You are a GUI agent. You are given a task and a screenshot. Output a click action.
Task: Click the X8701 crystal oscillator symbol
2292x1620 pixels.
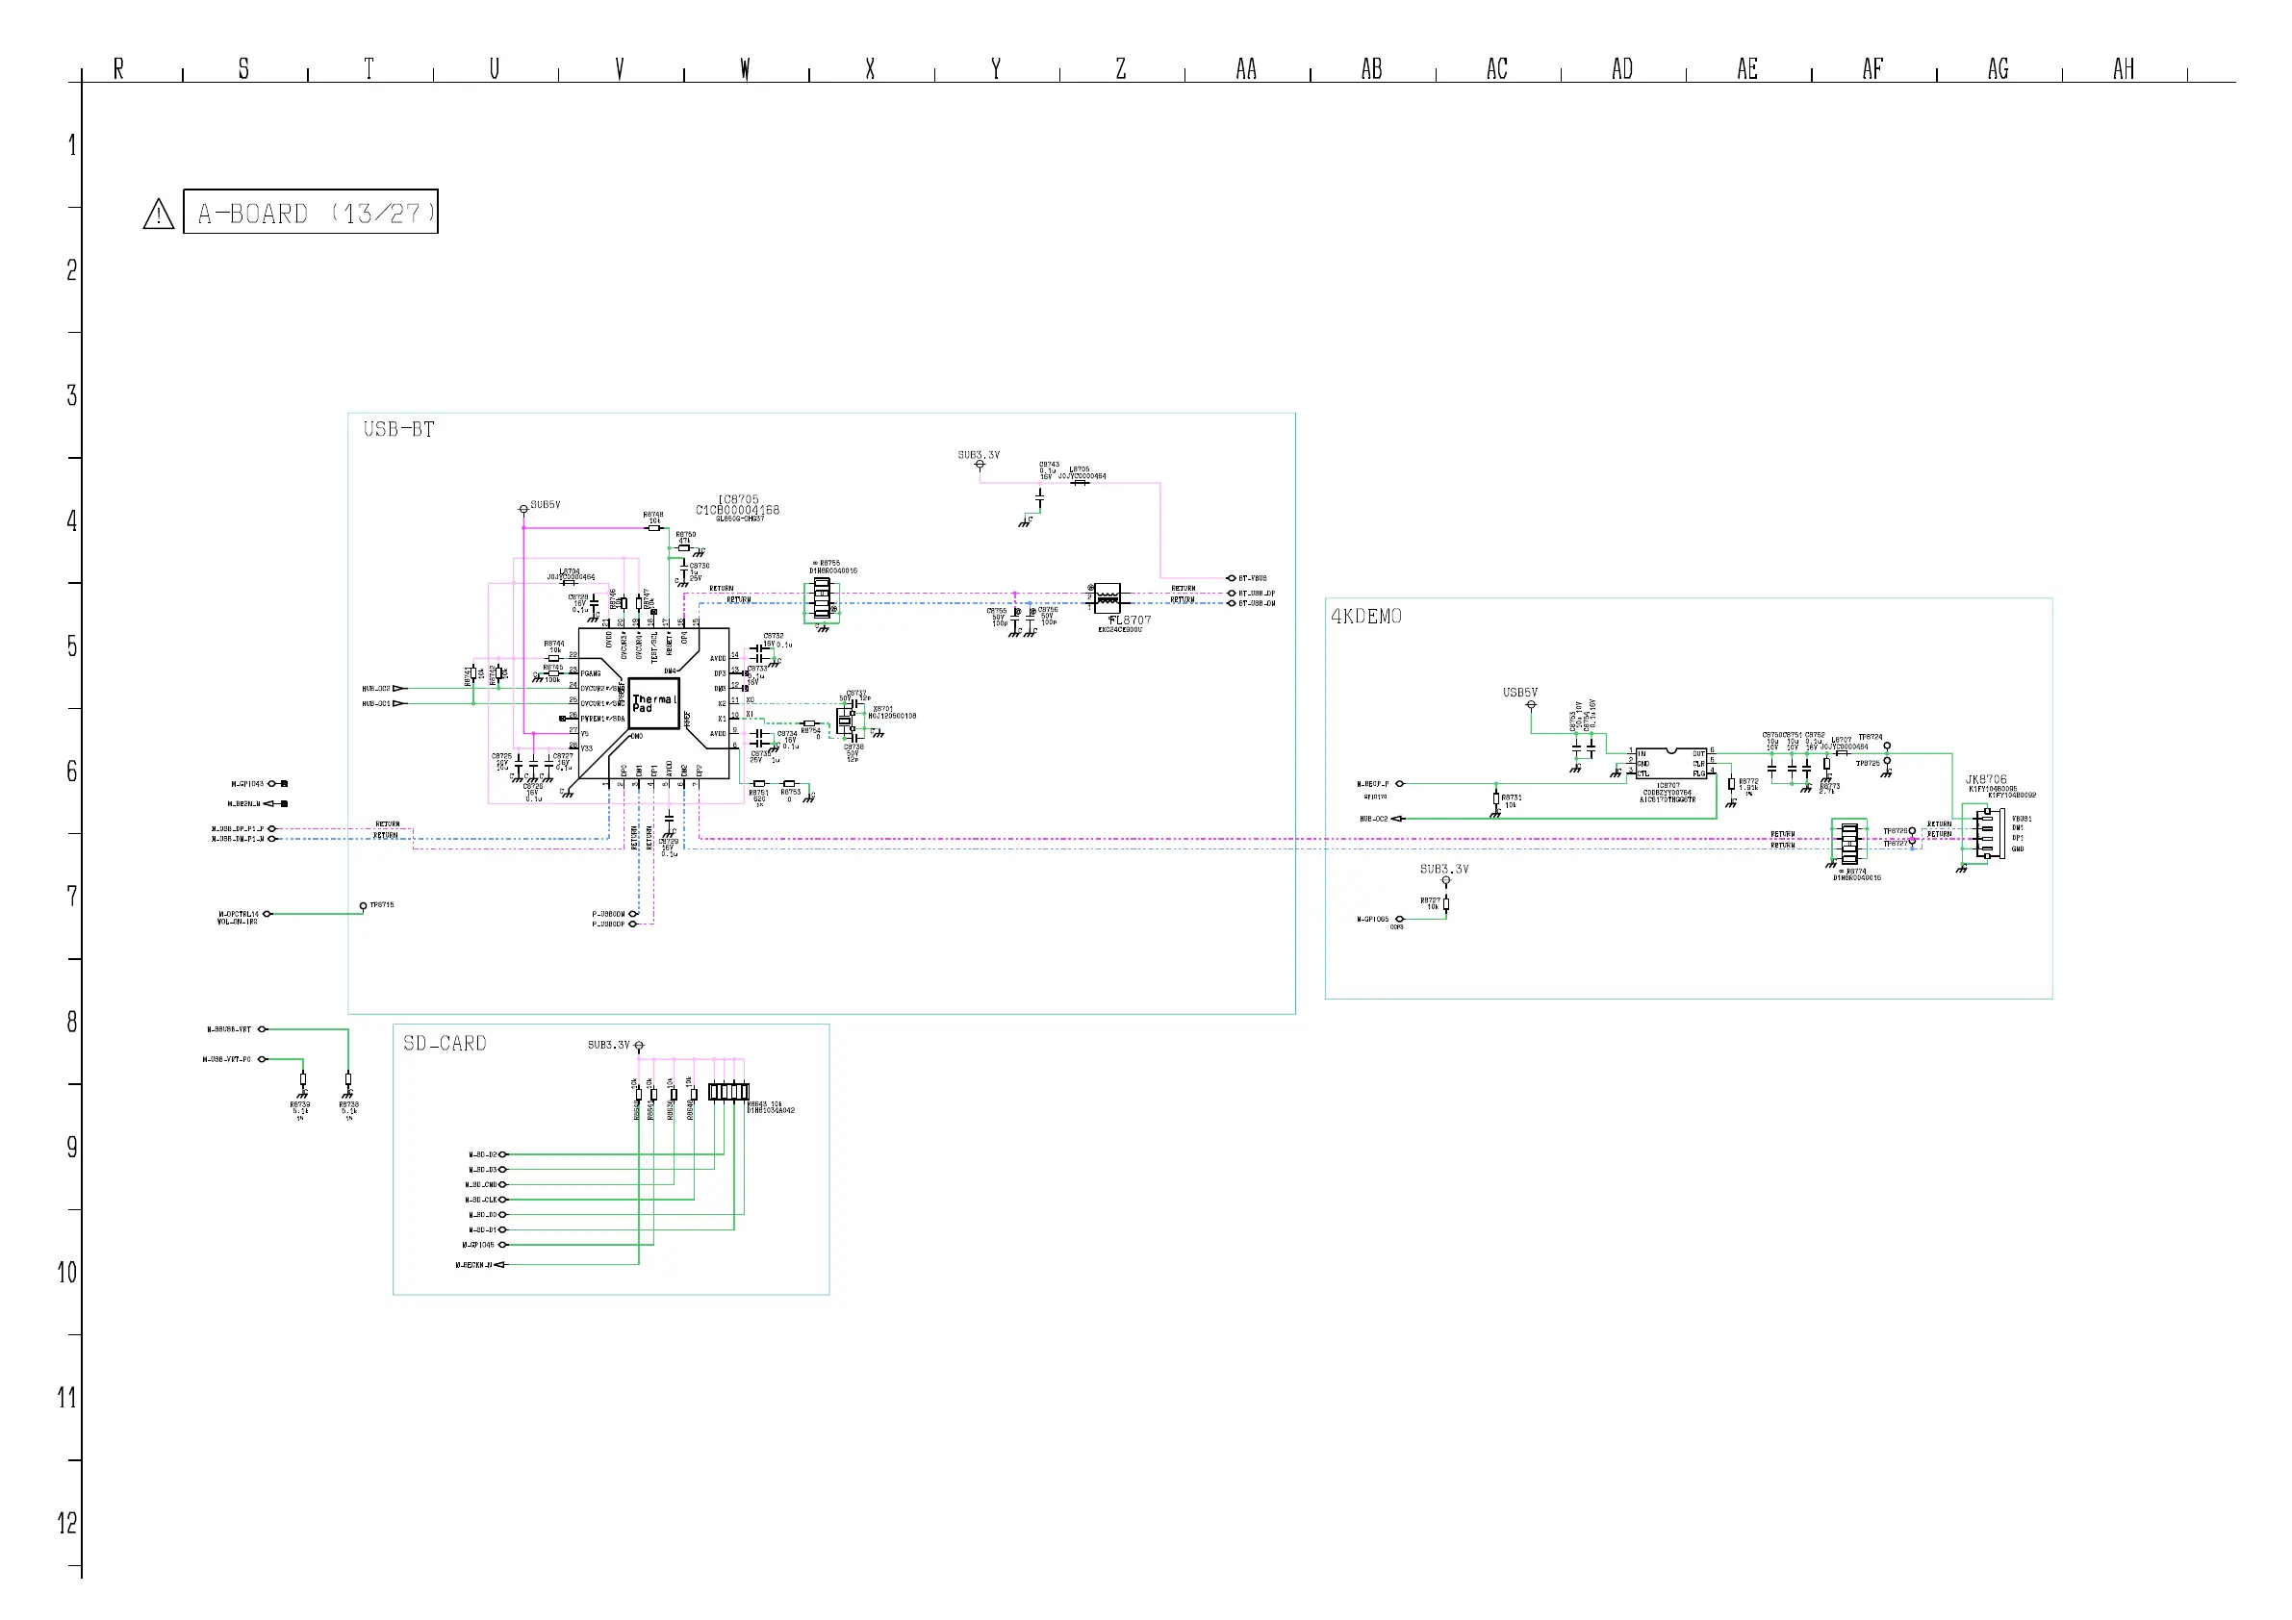point(846,721)
